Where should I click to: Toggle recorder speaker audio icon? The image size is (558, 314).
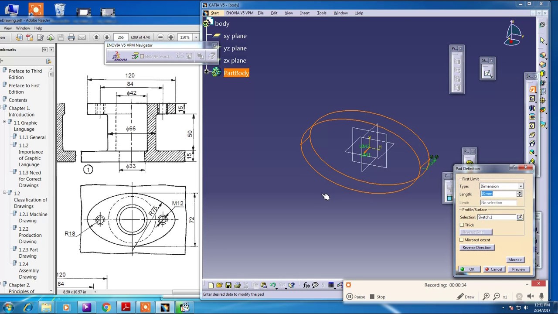(531, 297)
